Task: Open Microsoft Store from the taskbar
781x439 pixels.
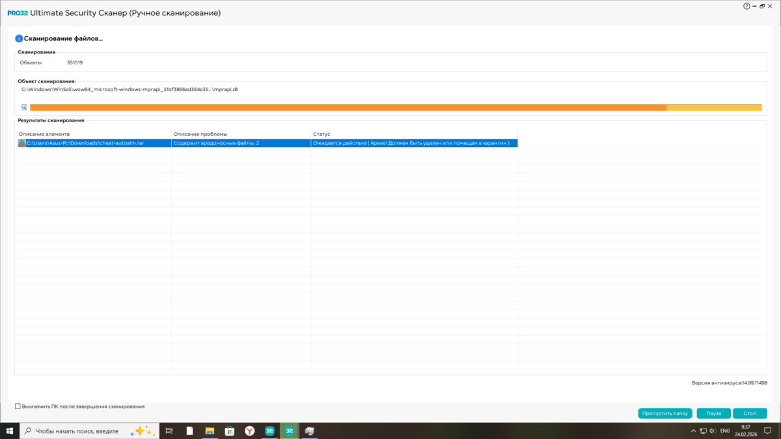Action: 229,431
